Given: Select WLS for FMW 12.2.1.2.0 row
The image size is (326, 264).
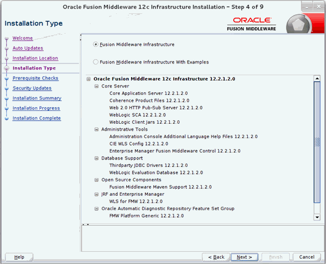Looking at the screenshot, I should coord(136,201).
